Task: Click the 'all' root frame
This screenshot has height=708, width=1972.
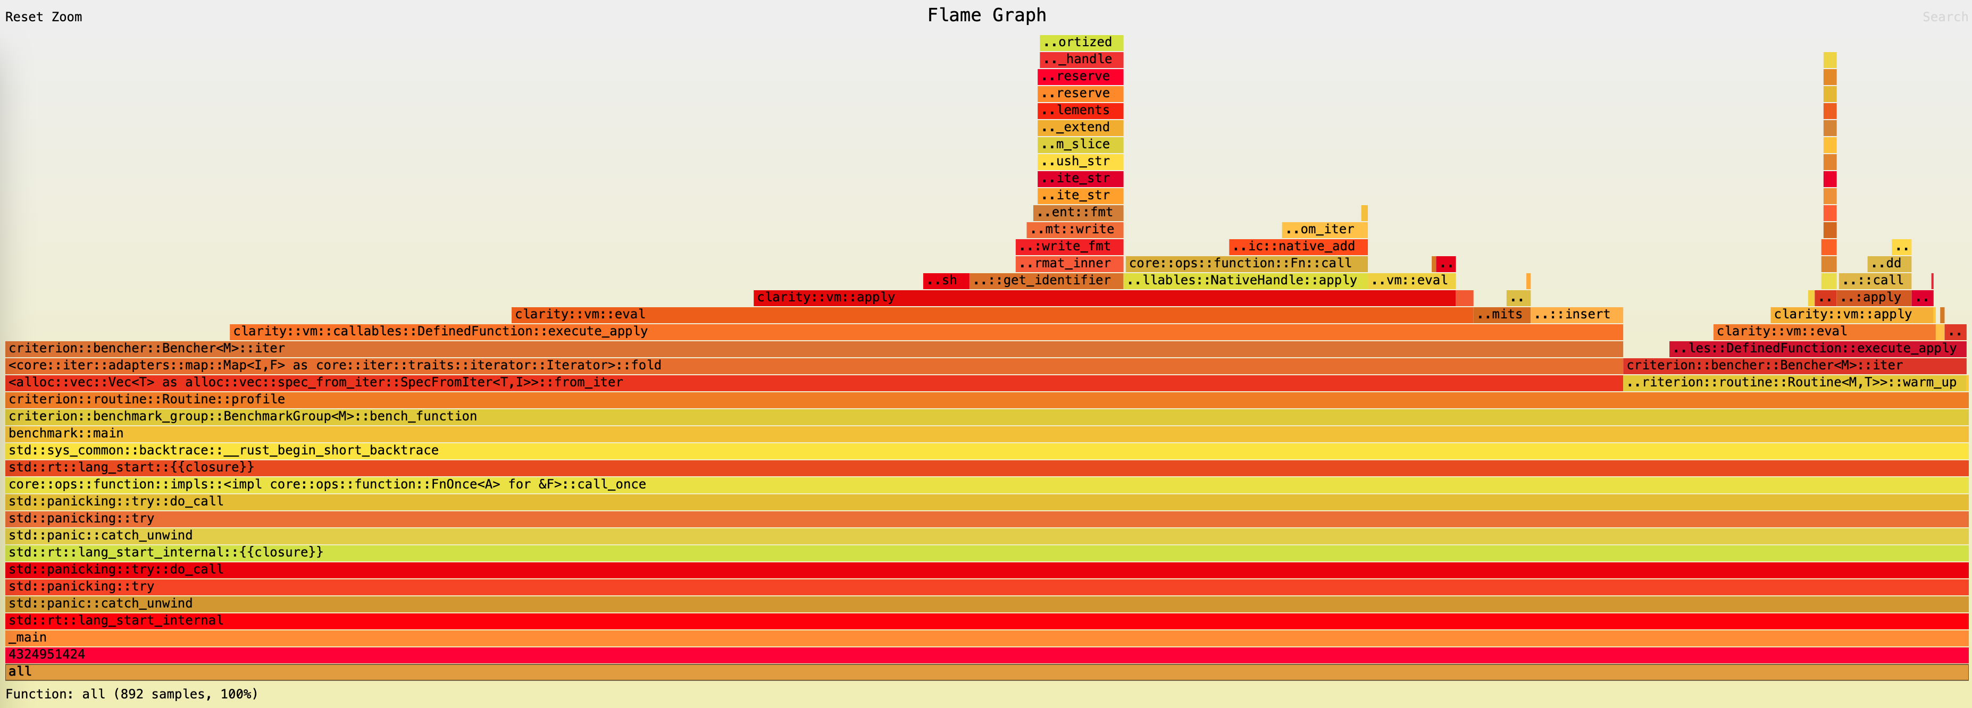Action: [986, 672]
